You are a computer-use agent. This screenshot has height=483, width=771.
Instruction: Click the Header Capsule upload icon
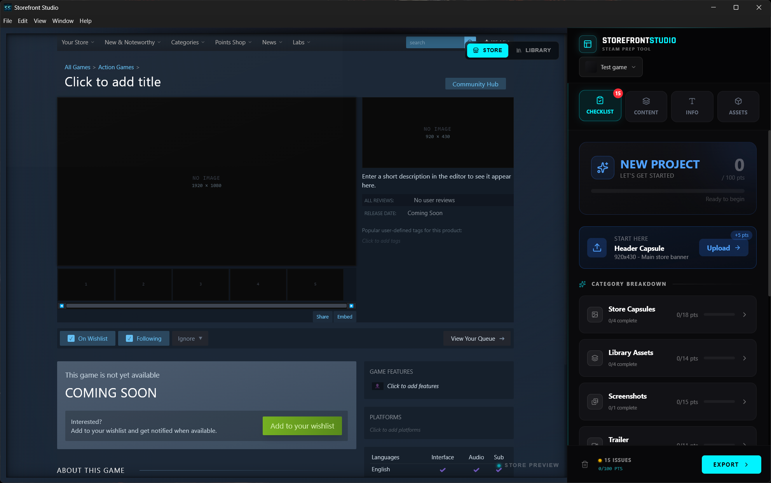597,248
